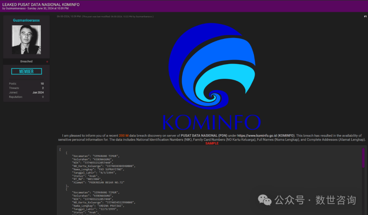
Task: Click the PUSAT DATA NASIONAL (PDN) bold text
Action: coord(204,135)
